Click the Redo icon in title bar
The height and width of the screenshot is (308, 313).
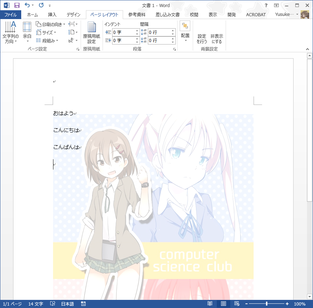(x=41, y=5)
